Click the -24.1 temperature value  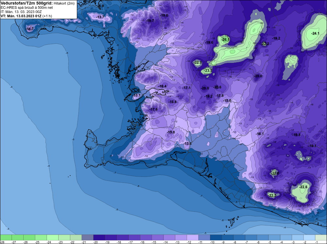click(x=315, y=33)
